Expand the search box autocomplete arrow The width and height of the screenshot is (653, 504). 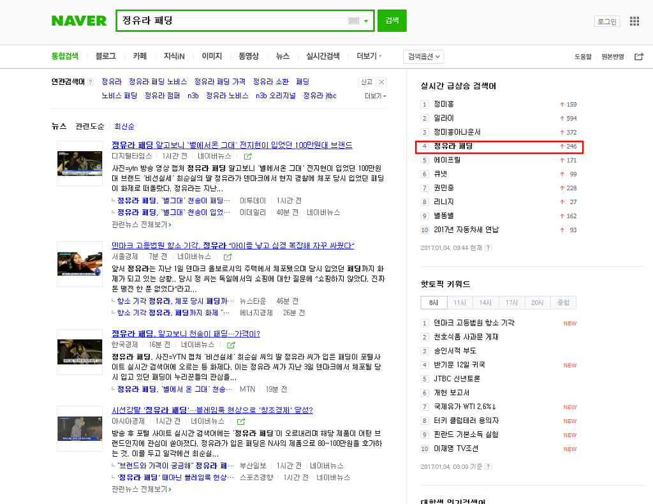click(366, 21)
